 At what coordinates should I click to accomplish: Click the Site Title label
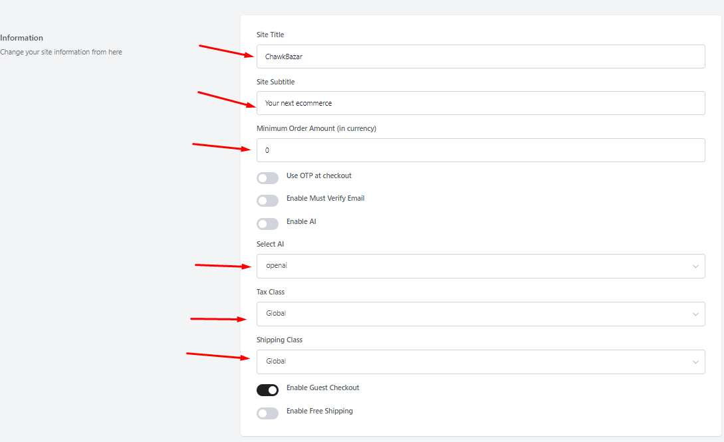click(270, 34)
